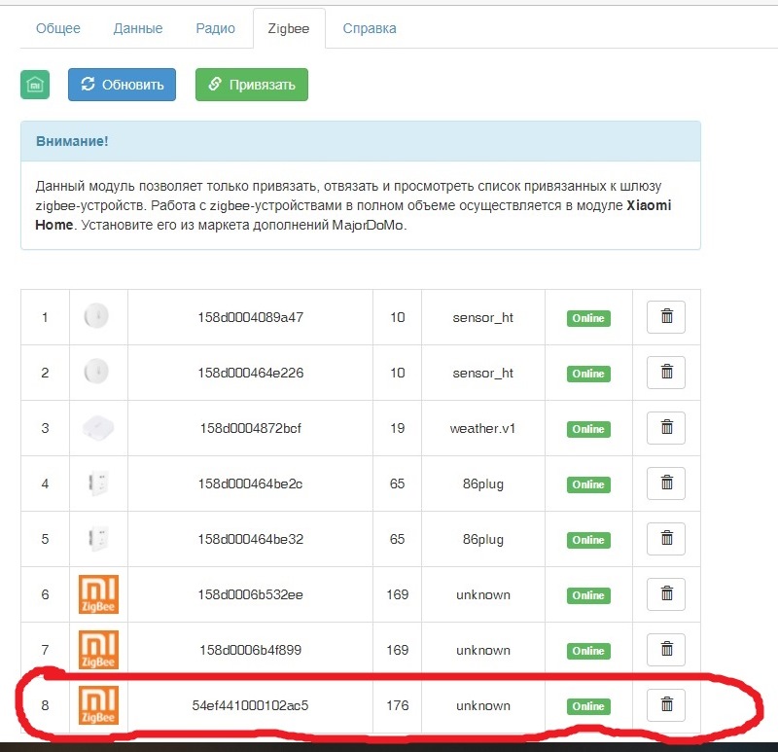This screenshot has width=778, height=752.
Task: Click the Привязать bind button
Action: (252, 85)
